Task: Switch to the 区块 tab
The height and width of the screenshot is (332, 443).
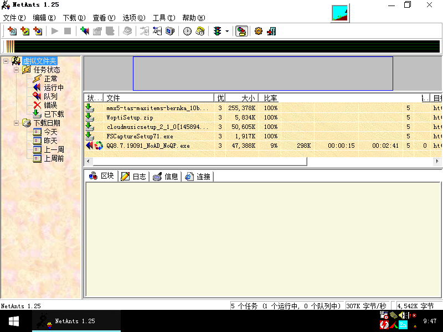Action: coord(102,176)
